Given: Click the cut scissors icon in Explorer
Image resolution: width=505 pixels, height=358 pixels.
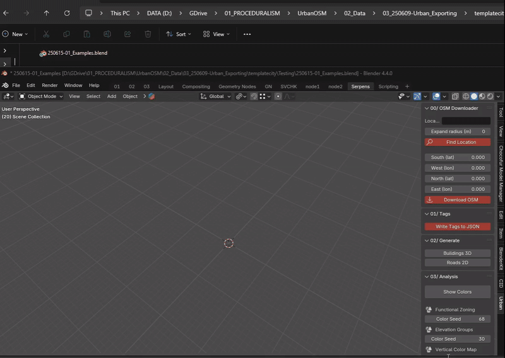Looking at the screenshot, I should pos(46,34).
